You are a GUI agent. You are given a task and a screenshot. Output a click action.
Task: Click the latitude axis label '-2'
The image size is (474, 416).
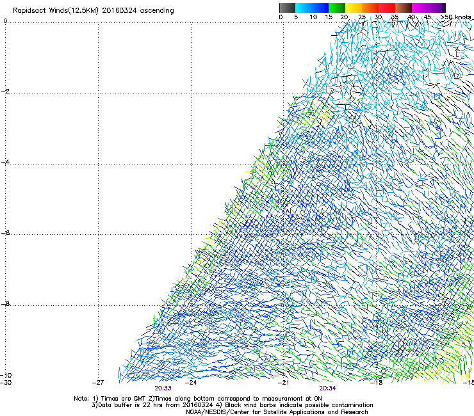tap(5, 92)
